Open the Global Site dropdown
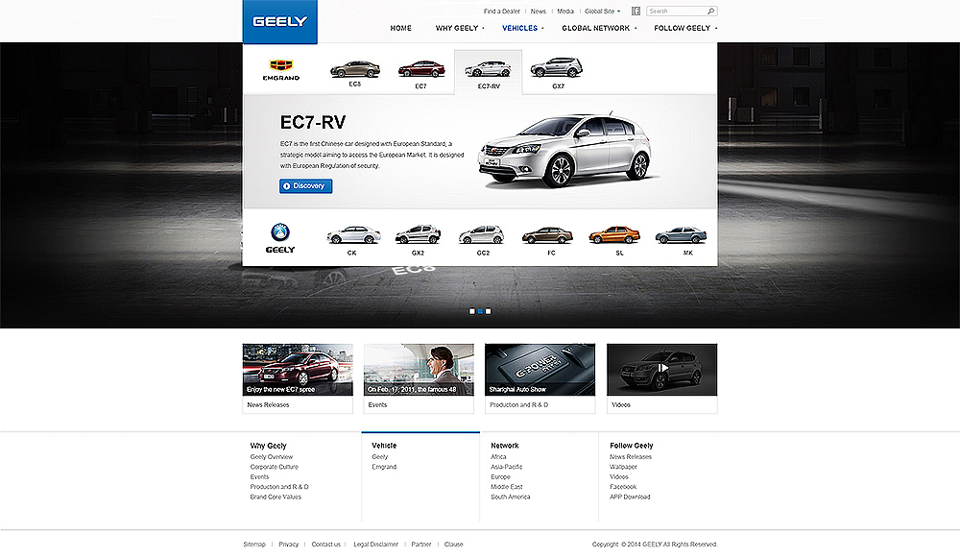Viewport: 960px width, 558px height. coord(603,11)
